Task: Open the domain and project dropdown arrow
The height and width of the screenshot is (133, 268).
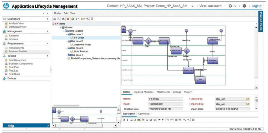Action: coord(193,6)
